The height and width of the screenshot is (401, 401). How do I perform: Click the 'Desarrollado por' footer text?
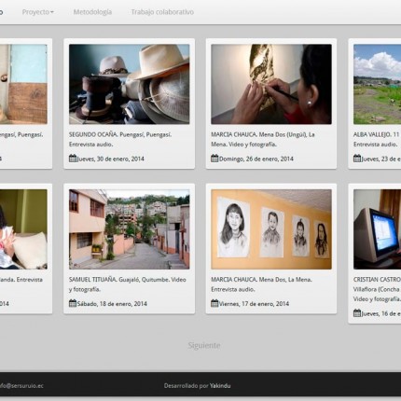click(186, 386)
